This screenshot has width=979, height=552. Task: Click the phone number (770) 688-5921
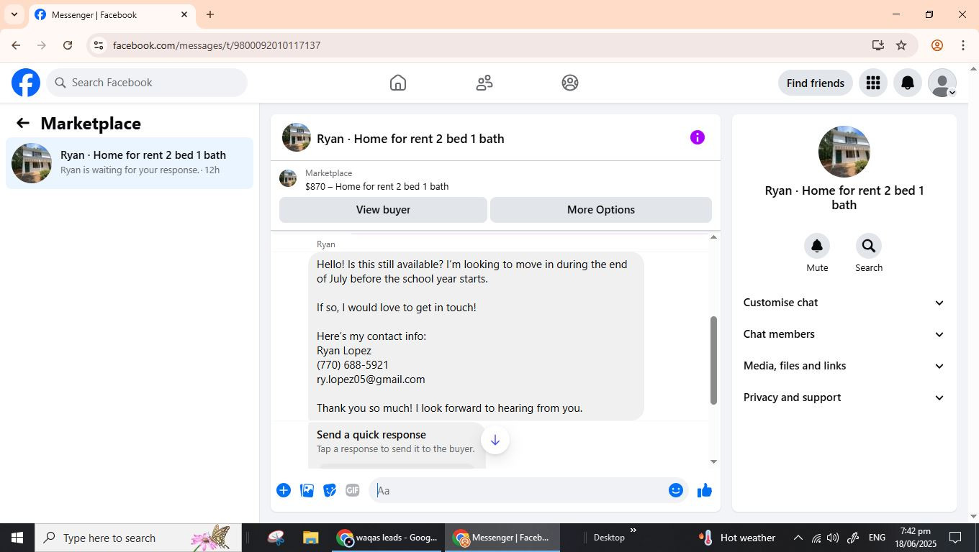click(353, 365)
